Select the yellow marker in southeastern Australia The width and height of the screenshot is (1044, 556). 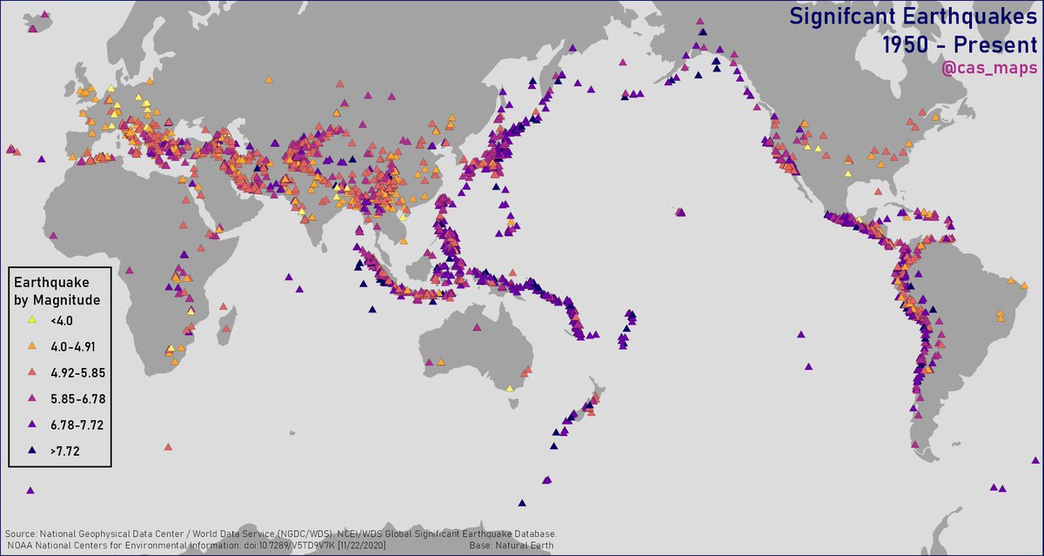(x=510, y=388)
